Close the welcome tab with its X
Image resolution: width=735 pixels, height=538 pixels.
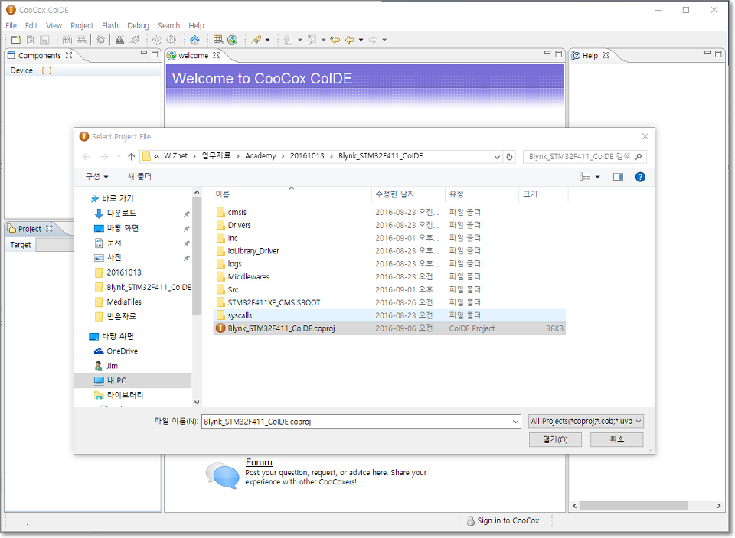[216, 55]
